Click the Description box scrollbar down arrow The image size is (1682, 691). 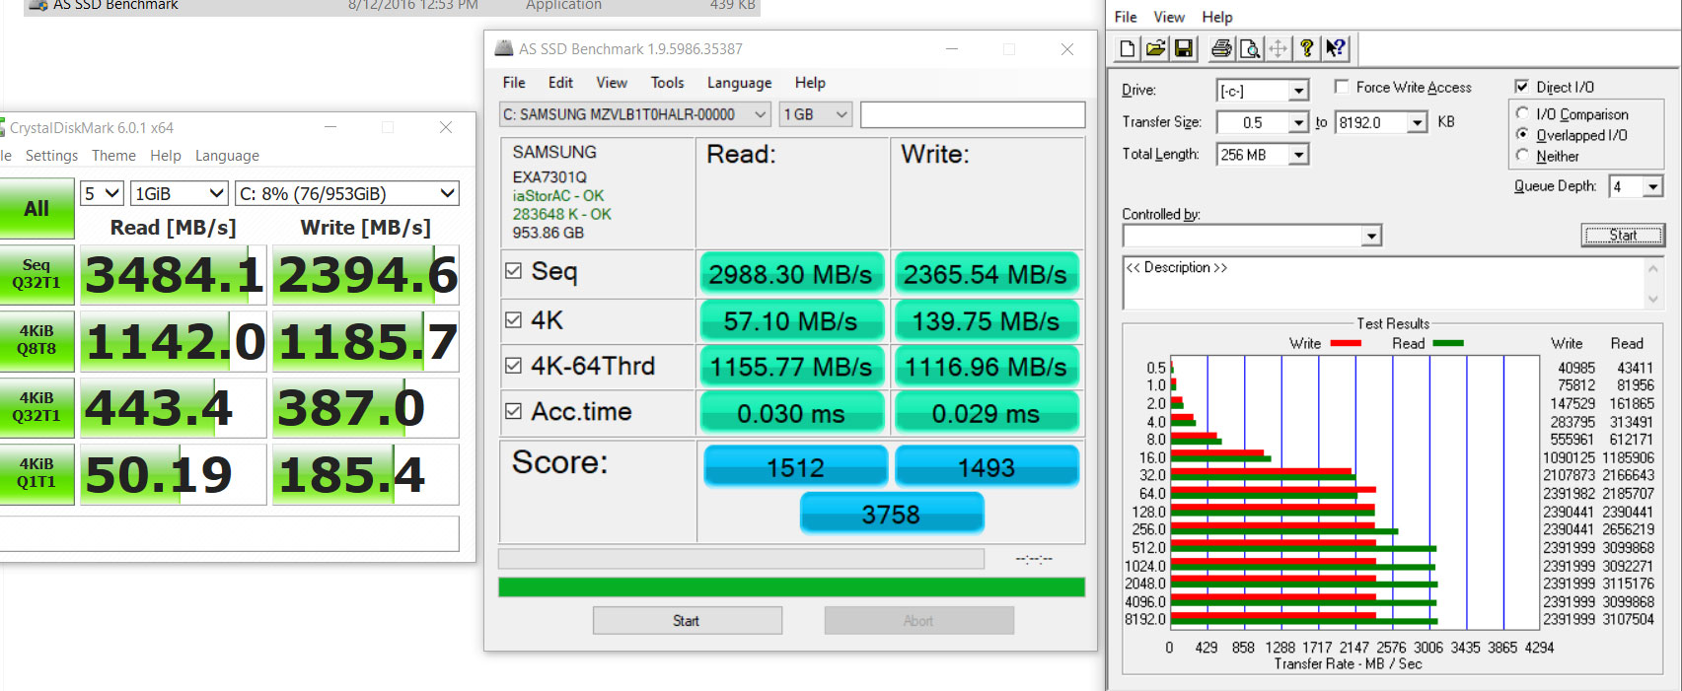pyautogui.click(x=1653, y=299)
